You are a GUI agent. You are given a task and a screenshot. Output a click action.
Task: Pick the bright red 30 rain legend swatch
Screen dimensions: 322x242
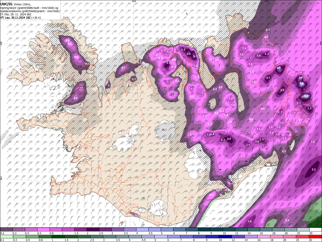pyautogui.click(x=316, y=236)
